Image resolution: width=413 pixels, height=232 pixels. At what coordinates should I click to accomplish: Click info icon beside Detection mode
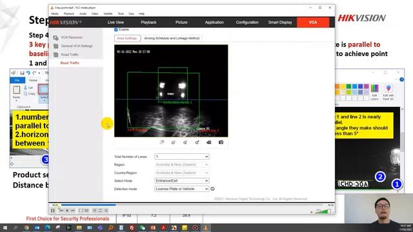212,189
